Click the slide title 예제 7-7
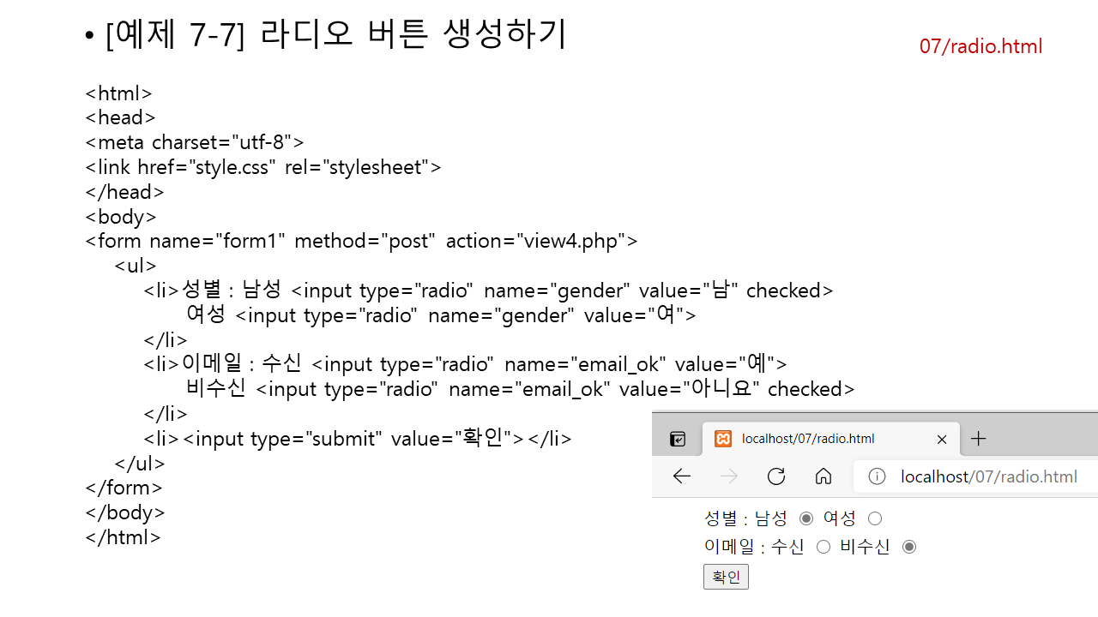The image size is (1098, 617). (335, 35)
